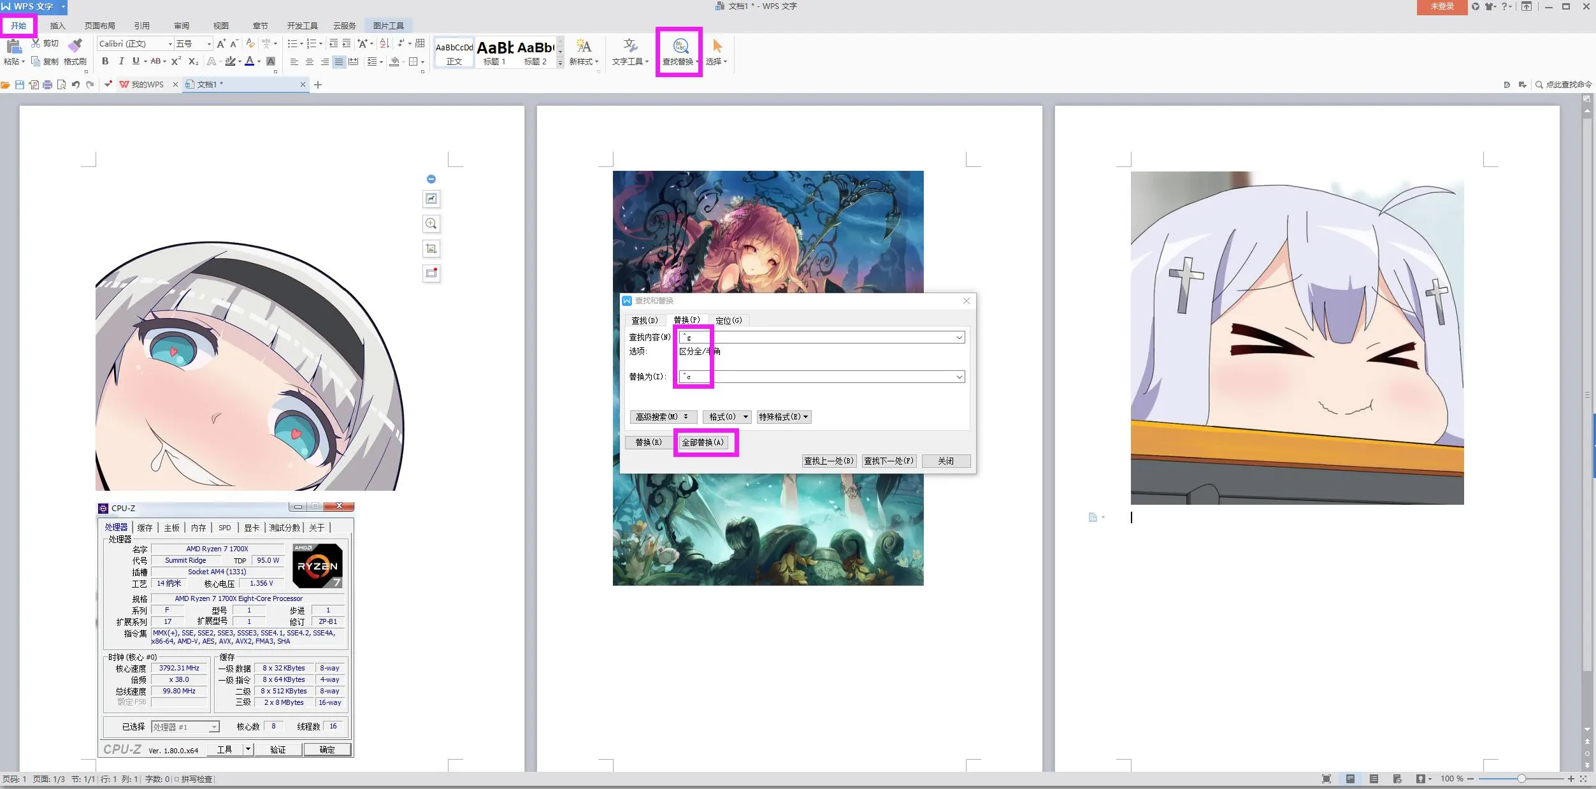Click the increase indent icon
This screenshot has width=1596, height=789.
(347, 43)
